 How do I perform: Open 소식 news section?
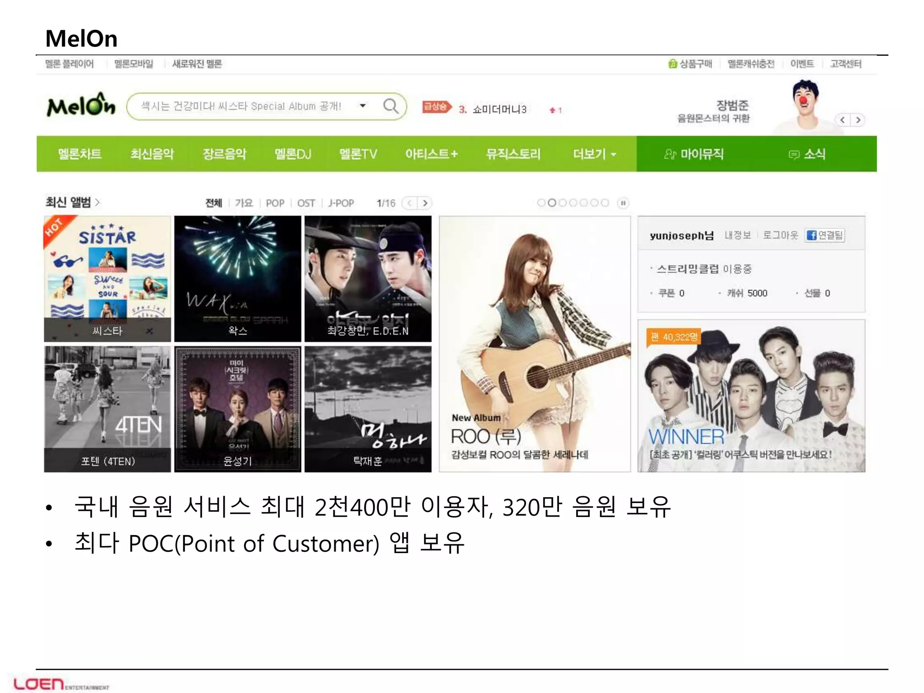(807, 154)
